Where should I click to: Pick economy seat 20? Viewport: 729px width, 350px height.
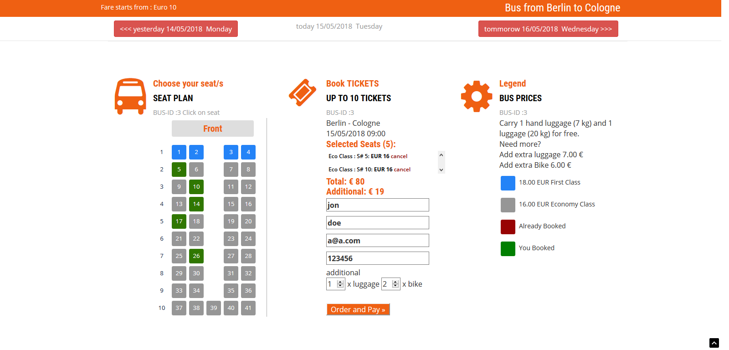click(248, 221)
